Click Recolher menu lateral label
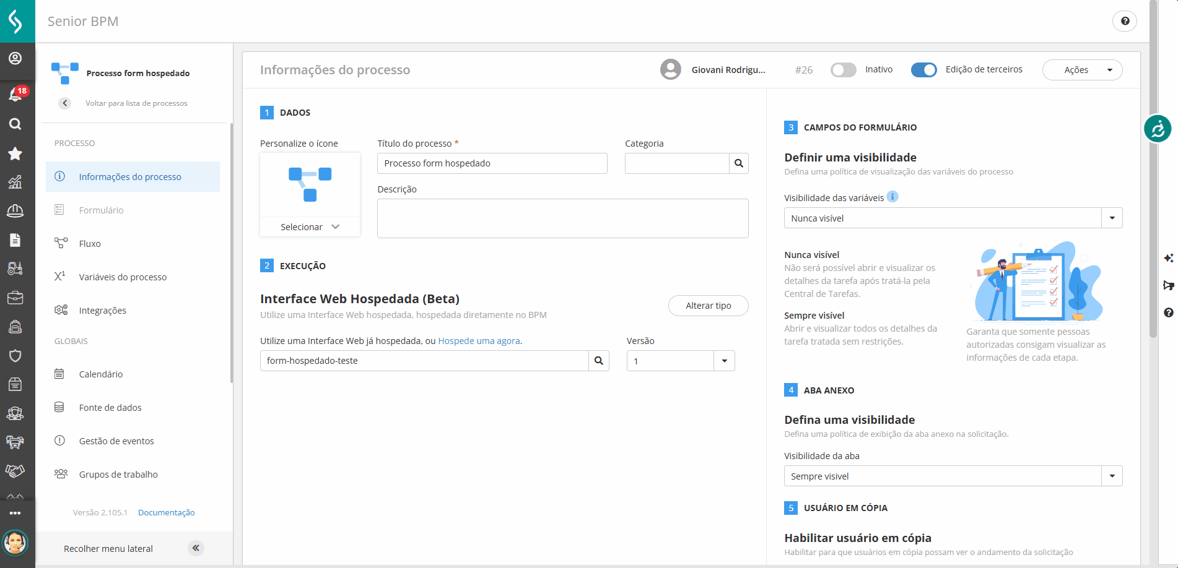Viewport: 1178px width, 568px height. pos(108,549)
